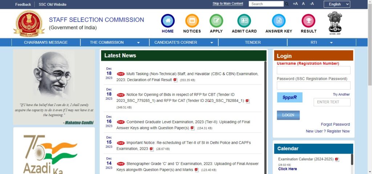The image size is (372, 174).
Task: Open the Answer Key document icon
Action: coord(279,21)
